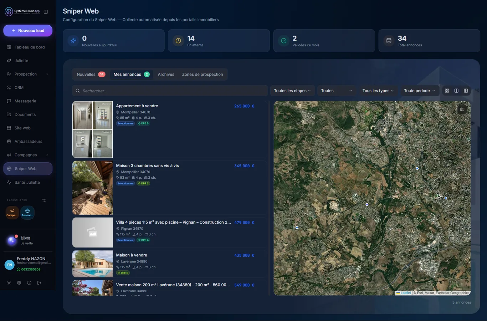Open Appartement à vendre photo collage
Image resolution: width=487 pixels, height=321 pixels.
click(x=92, y=129)
